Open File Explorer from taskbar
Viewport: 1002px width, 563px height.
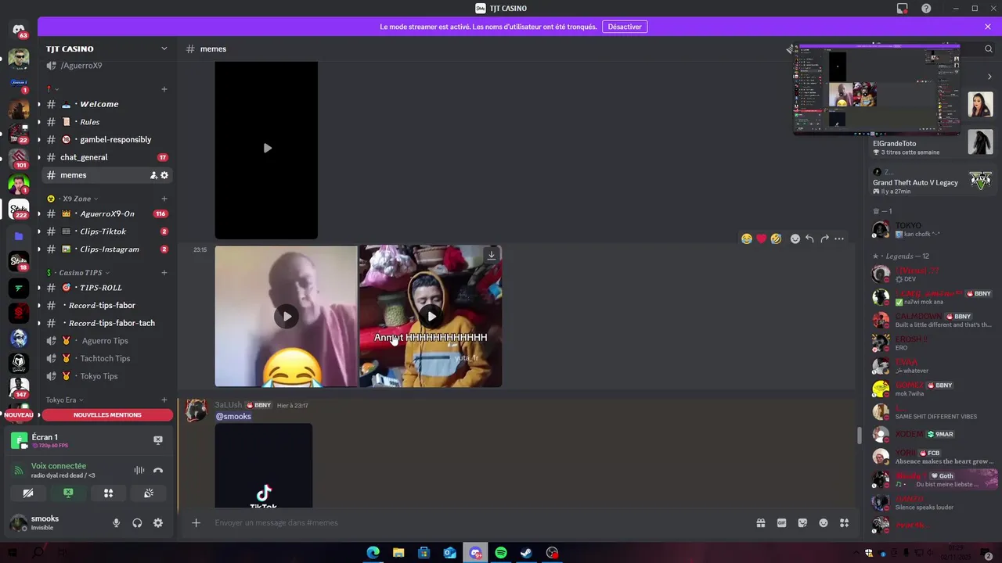point(398,553)
